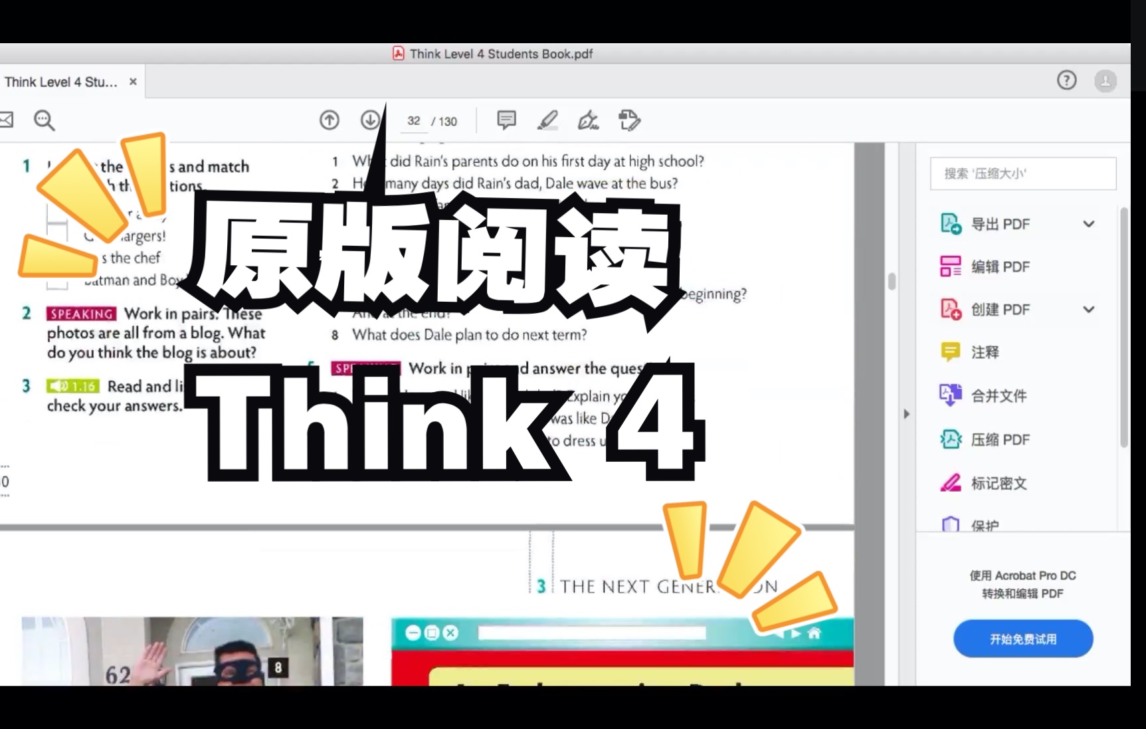1146x729 pixels.
Task: Click the 注释 comment tool icon
Action: tap(951, 352)
